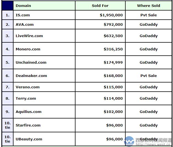
Task: Click the Domain column header
Action: (23, 6)
